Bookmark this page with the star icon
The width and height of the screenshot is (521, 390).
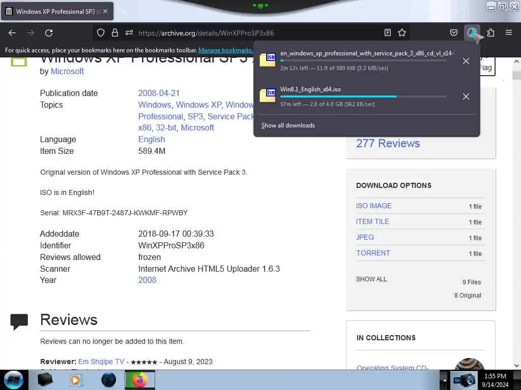pyautogui.click(x=402, y=32)
